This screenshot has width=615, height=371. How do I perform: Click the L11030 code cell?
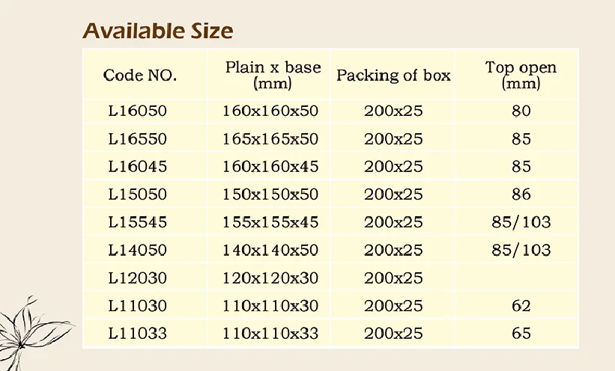click(137, 305)
